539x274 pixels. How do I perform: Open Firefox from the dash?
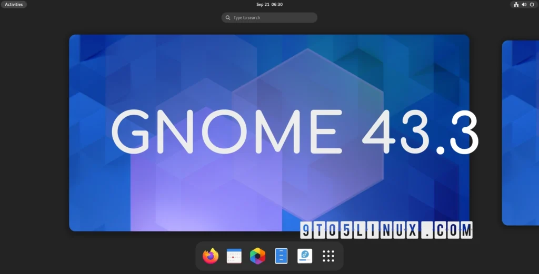211,256
